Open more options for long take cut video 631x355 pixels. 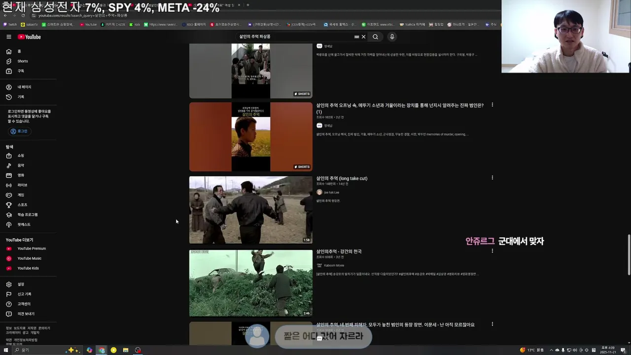click(x=492, y=178)
